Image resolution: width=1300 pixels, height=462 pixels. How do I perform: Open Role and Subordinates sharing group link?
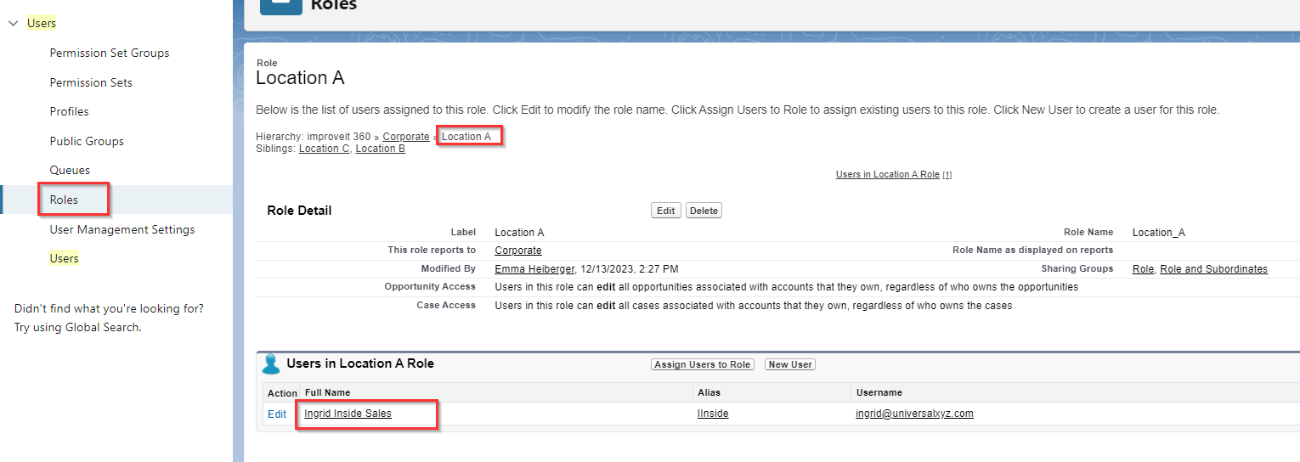click(1213, 269)
